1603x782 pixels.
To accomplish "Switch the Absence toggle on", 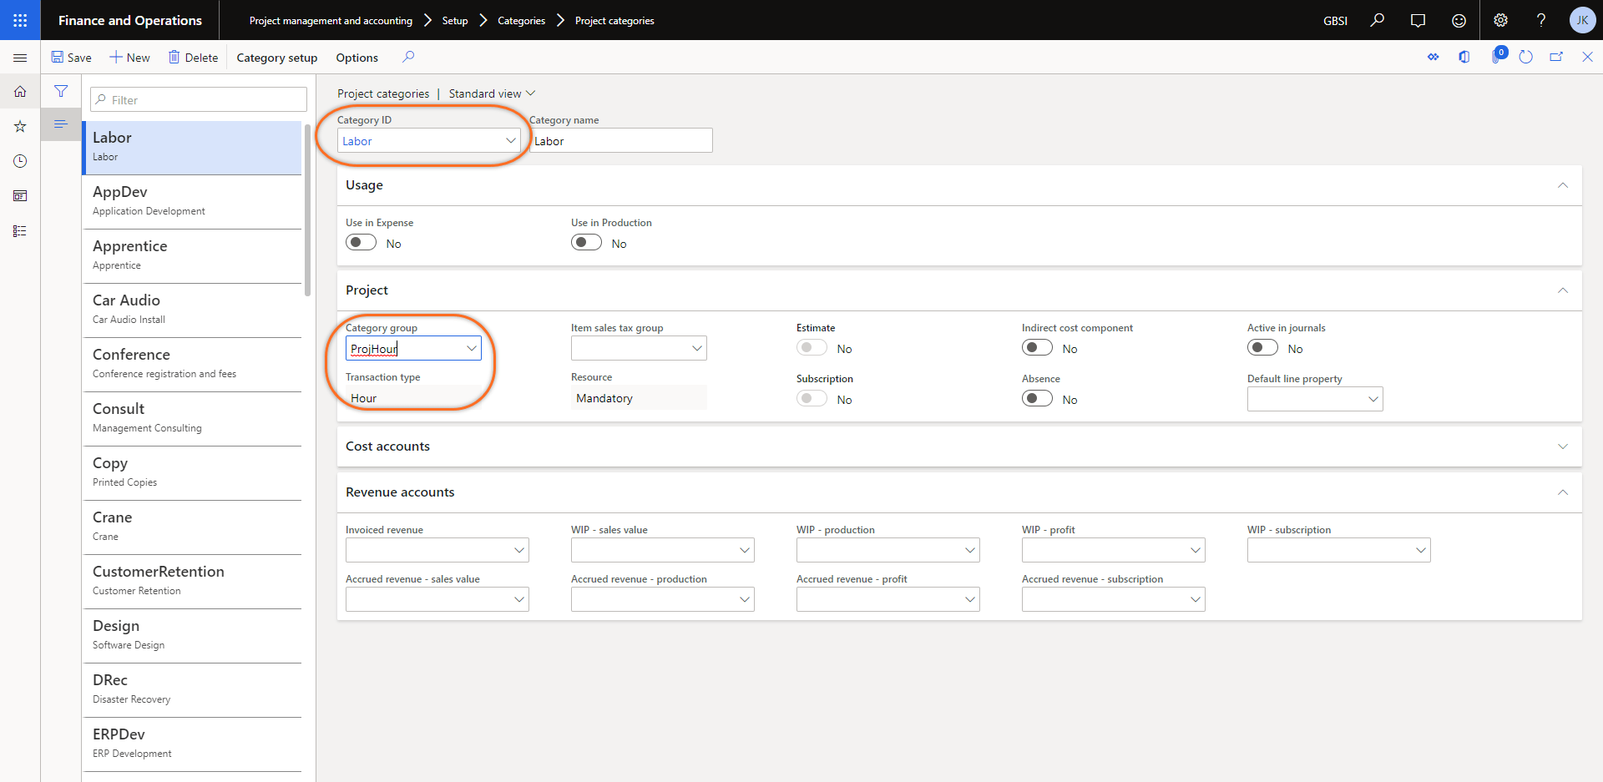I will click(x=1037, y=398).
